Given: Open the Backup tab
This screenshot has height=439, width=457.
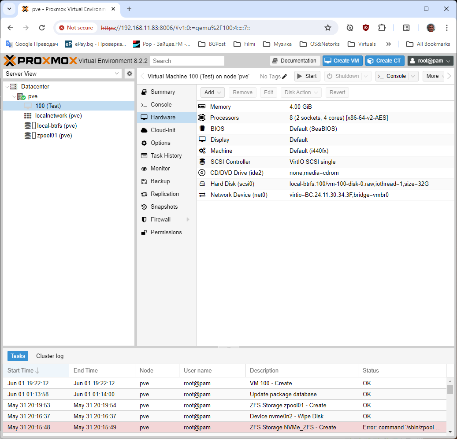Looking at the screenshot, I should [x=167, y=181].
